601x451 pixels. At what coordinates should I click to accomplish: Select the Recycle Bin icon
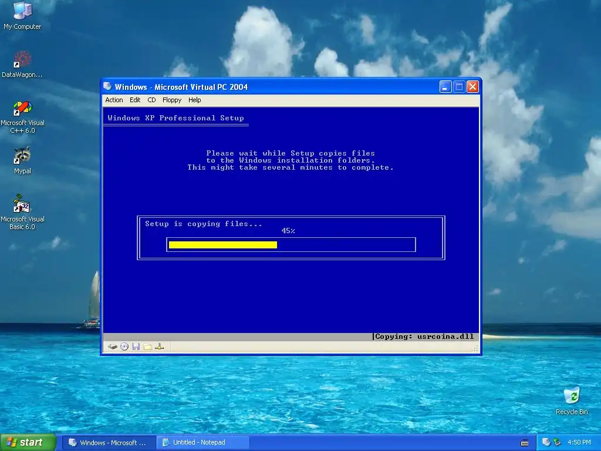tap(572, 401)
